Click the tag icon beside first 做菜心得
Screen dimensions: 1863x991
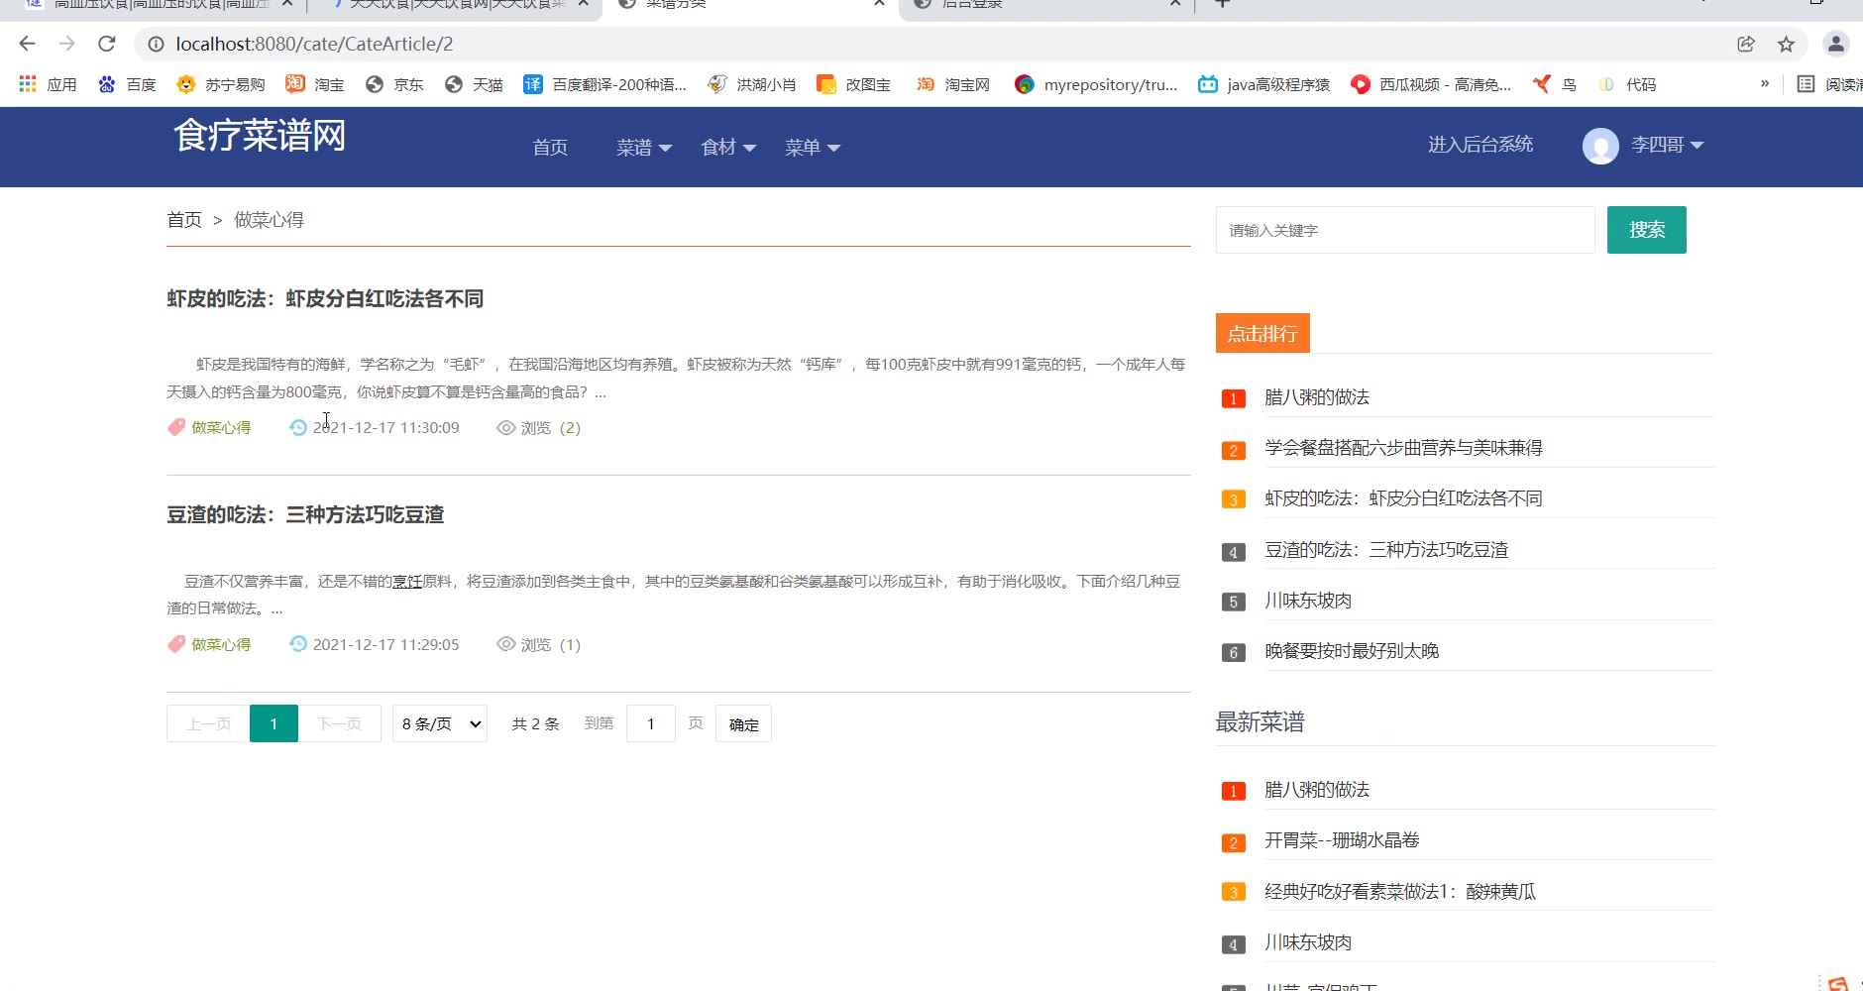pos(176,427)
